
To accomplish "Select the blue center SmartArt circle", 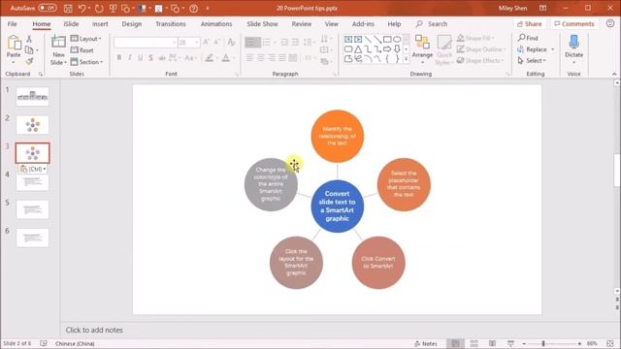I will (x=337, y=206).
